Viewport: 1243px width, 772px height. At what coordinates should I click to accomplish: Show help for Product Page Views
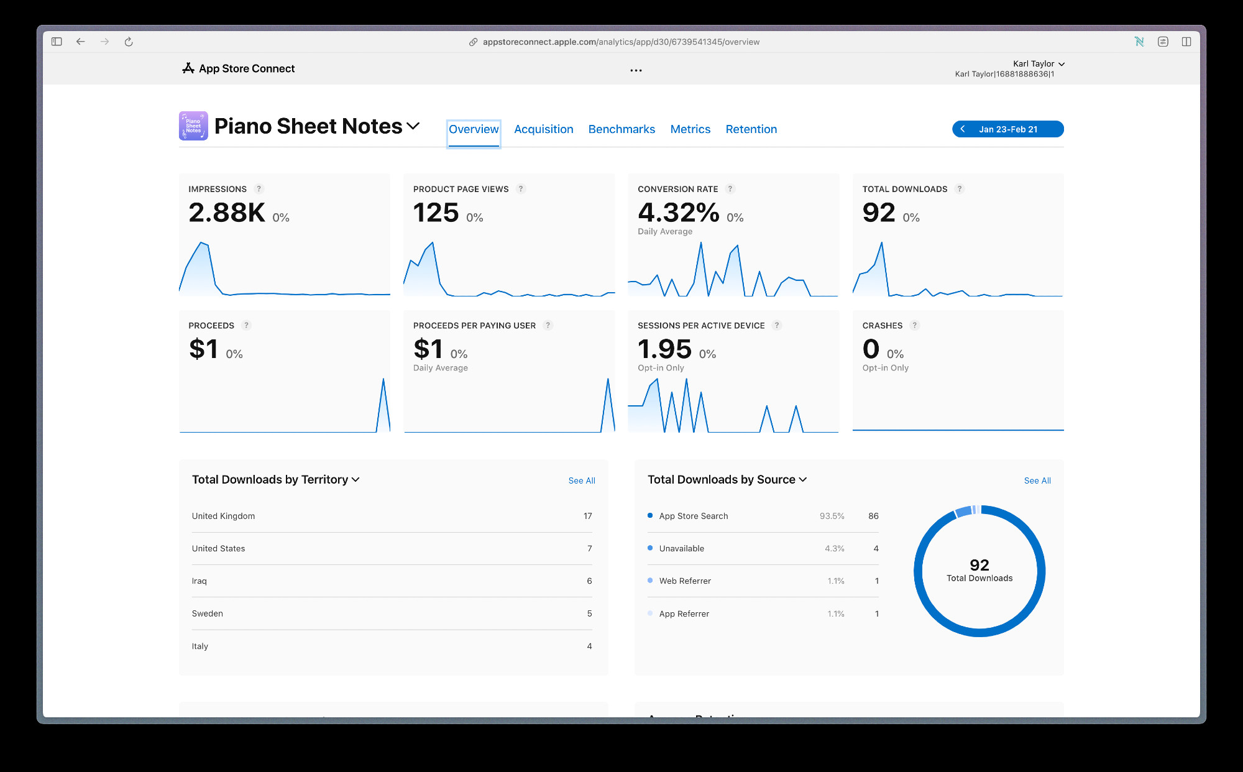(521, 189)
